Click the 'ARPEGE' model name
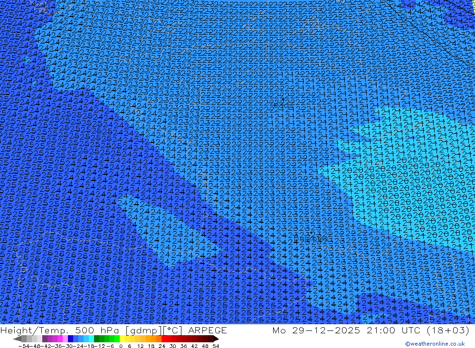This screenshot has width=475, height=348. pyautogui.click(x=208, y=330)
